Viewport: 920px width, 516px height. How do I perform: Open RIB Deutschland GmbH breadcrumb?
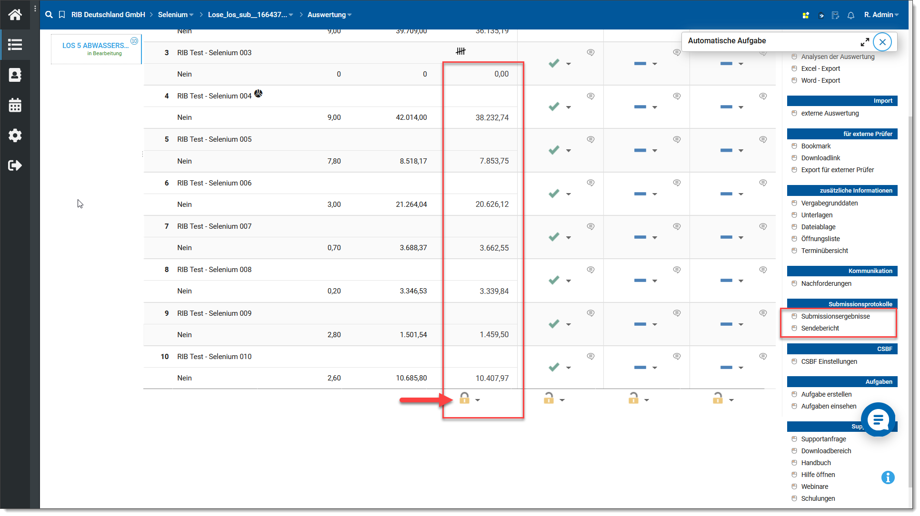108,15
